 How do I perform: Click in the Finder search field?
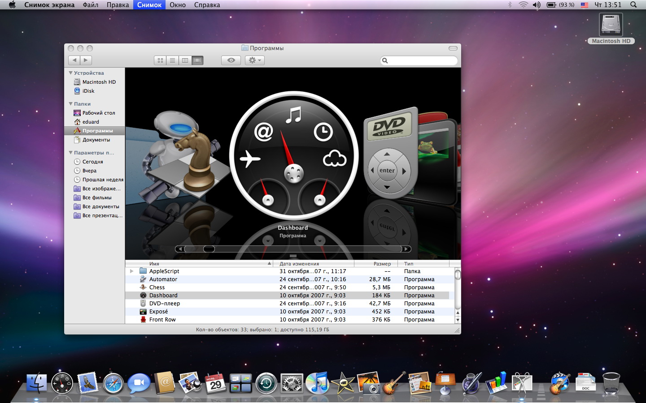coord(419,60)
